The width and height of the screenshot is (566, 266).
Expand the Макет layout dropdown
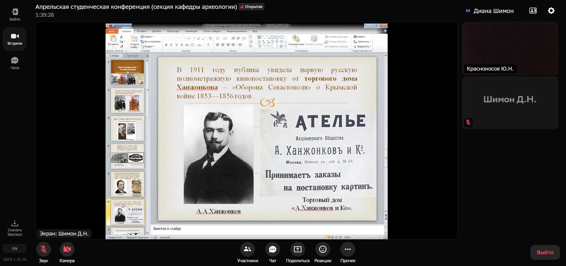click(147, 37)
